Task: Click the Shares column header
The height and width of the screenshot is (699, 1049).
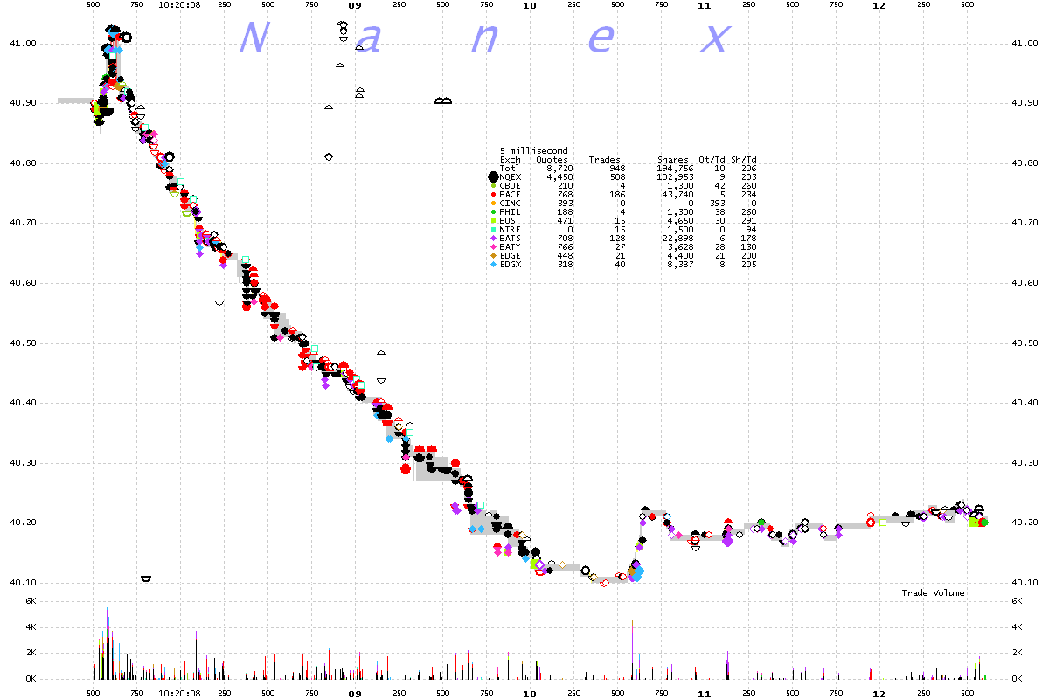Action: click(x=672, y=160)
